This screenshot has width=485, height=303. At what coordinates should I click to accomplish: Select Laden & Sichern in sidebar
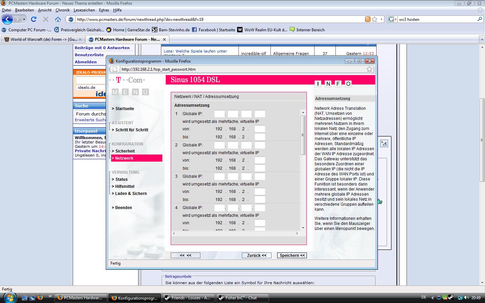click(131, 194)
